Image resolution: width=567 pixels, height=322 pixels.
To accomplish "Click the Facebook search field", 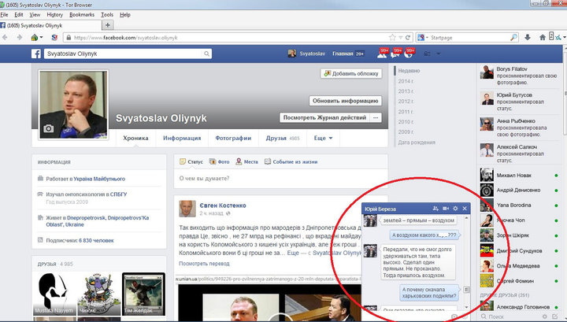I will tap(157, 54).
